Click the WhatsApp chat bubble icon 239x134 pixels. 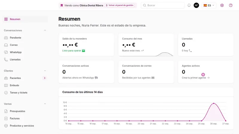point(6,52)
